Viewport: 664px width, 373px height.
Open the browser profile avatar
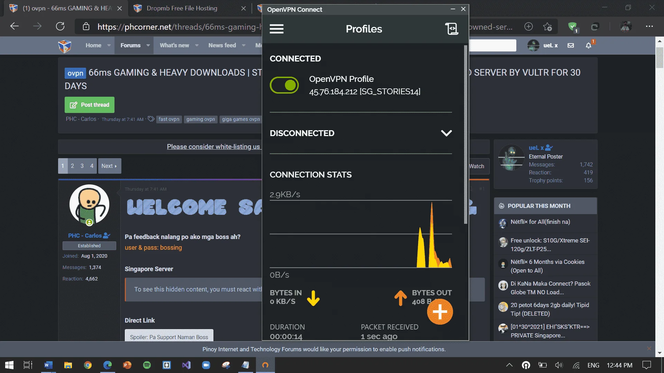[626, 26]
